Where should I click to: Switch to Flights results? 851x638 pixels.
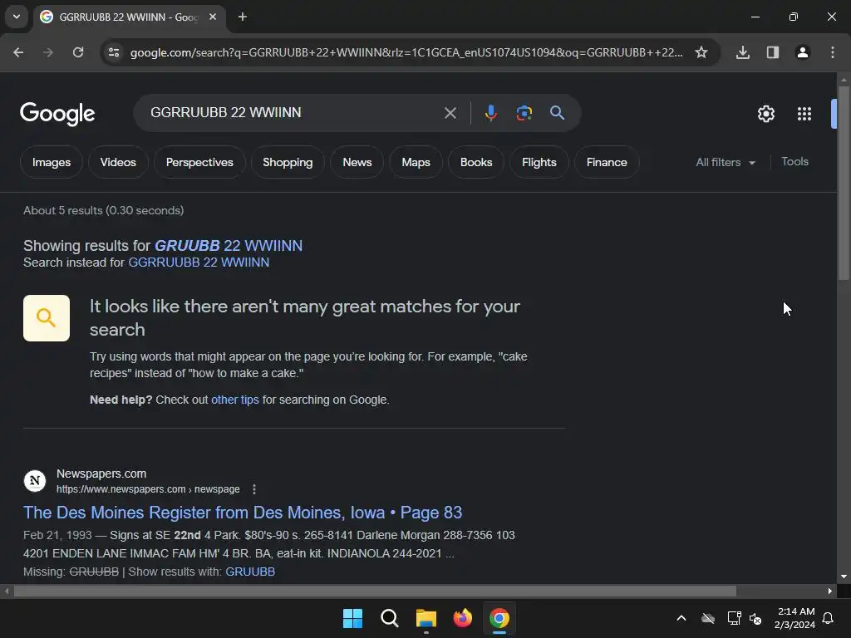point(539,162)
